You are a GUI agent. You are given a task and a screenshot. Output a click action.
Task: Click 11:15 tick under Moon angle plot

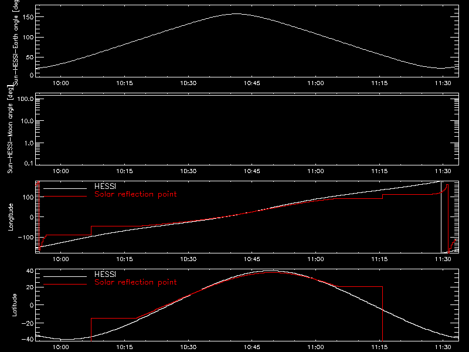379,171
